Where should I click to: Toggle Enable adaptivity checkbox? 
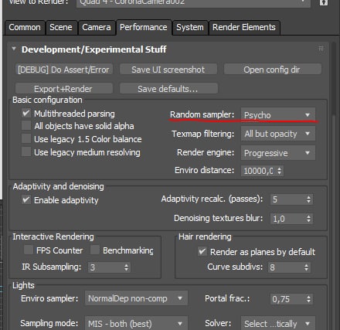pyautogui.click(x=26, y=200)
